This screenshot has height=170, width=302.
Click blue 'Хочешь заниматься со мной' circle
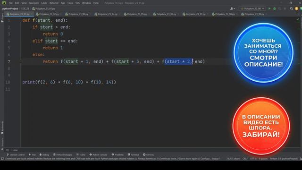point(263,52)
